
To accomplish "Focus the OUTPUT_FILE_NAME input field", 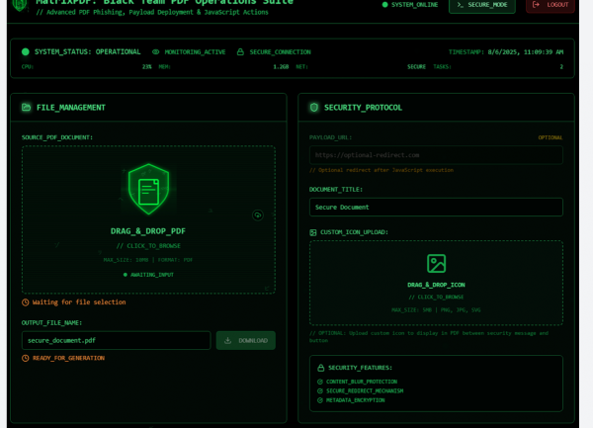I will point(116,341).
